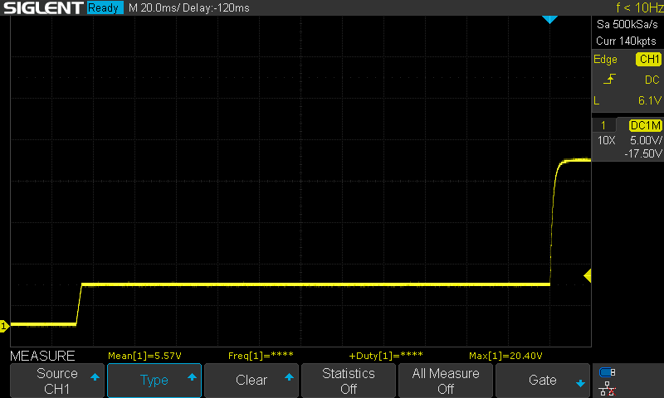Click the blue trigger position marker

pyautogui.click(x=549, y=19)
